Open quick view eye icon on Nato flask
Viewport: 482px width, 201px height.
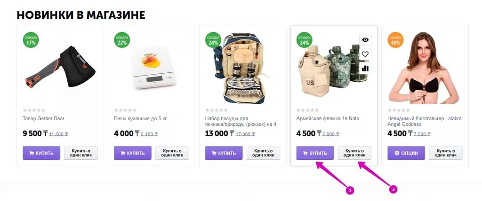click(365, 39)
